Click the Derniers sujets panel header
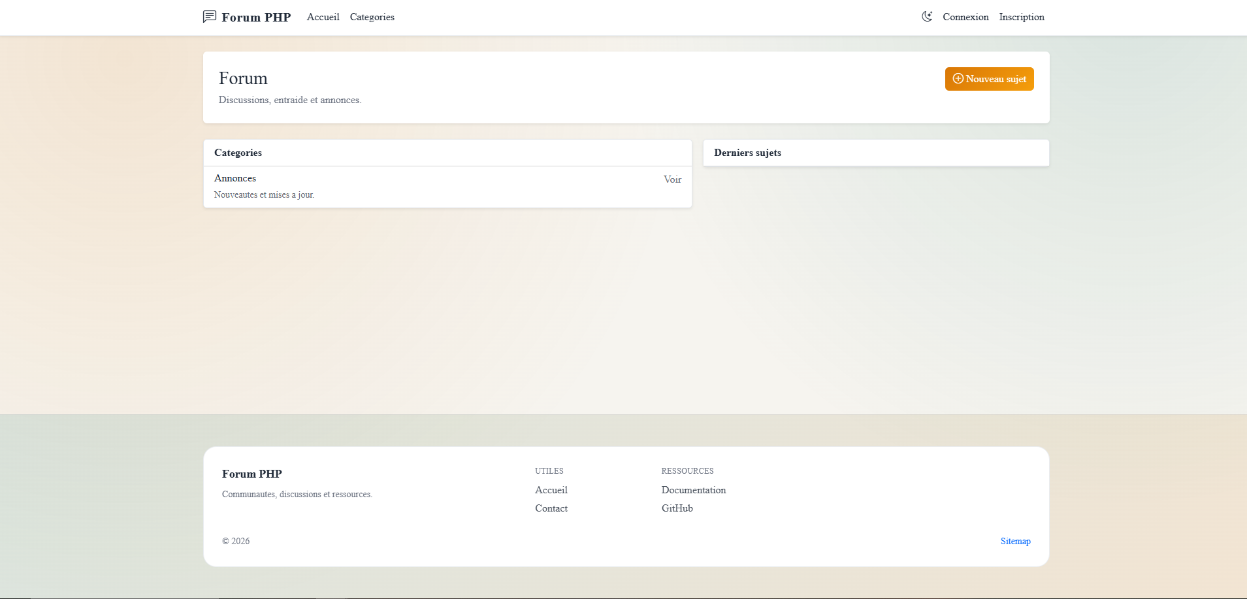This screenshot has width=1247, height=599. point(747,153)
